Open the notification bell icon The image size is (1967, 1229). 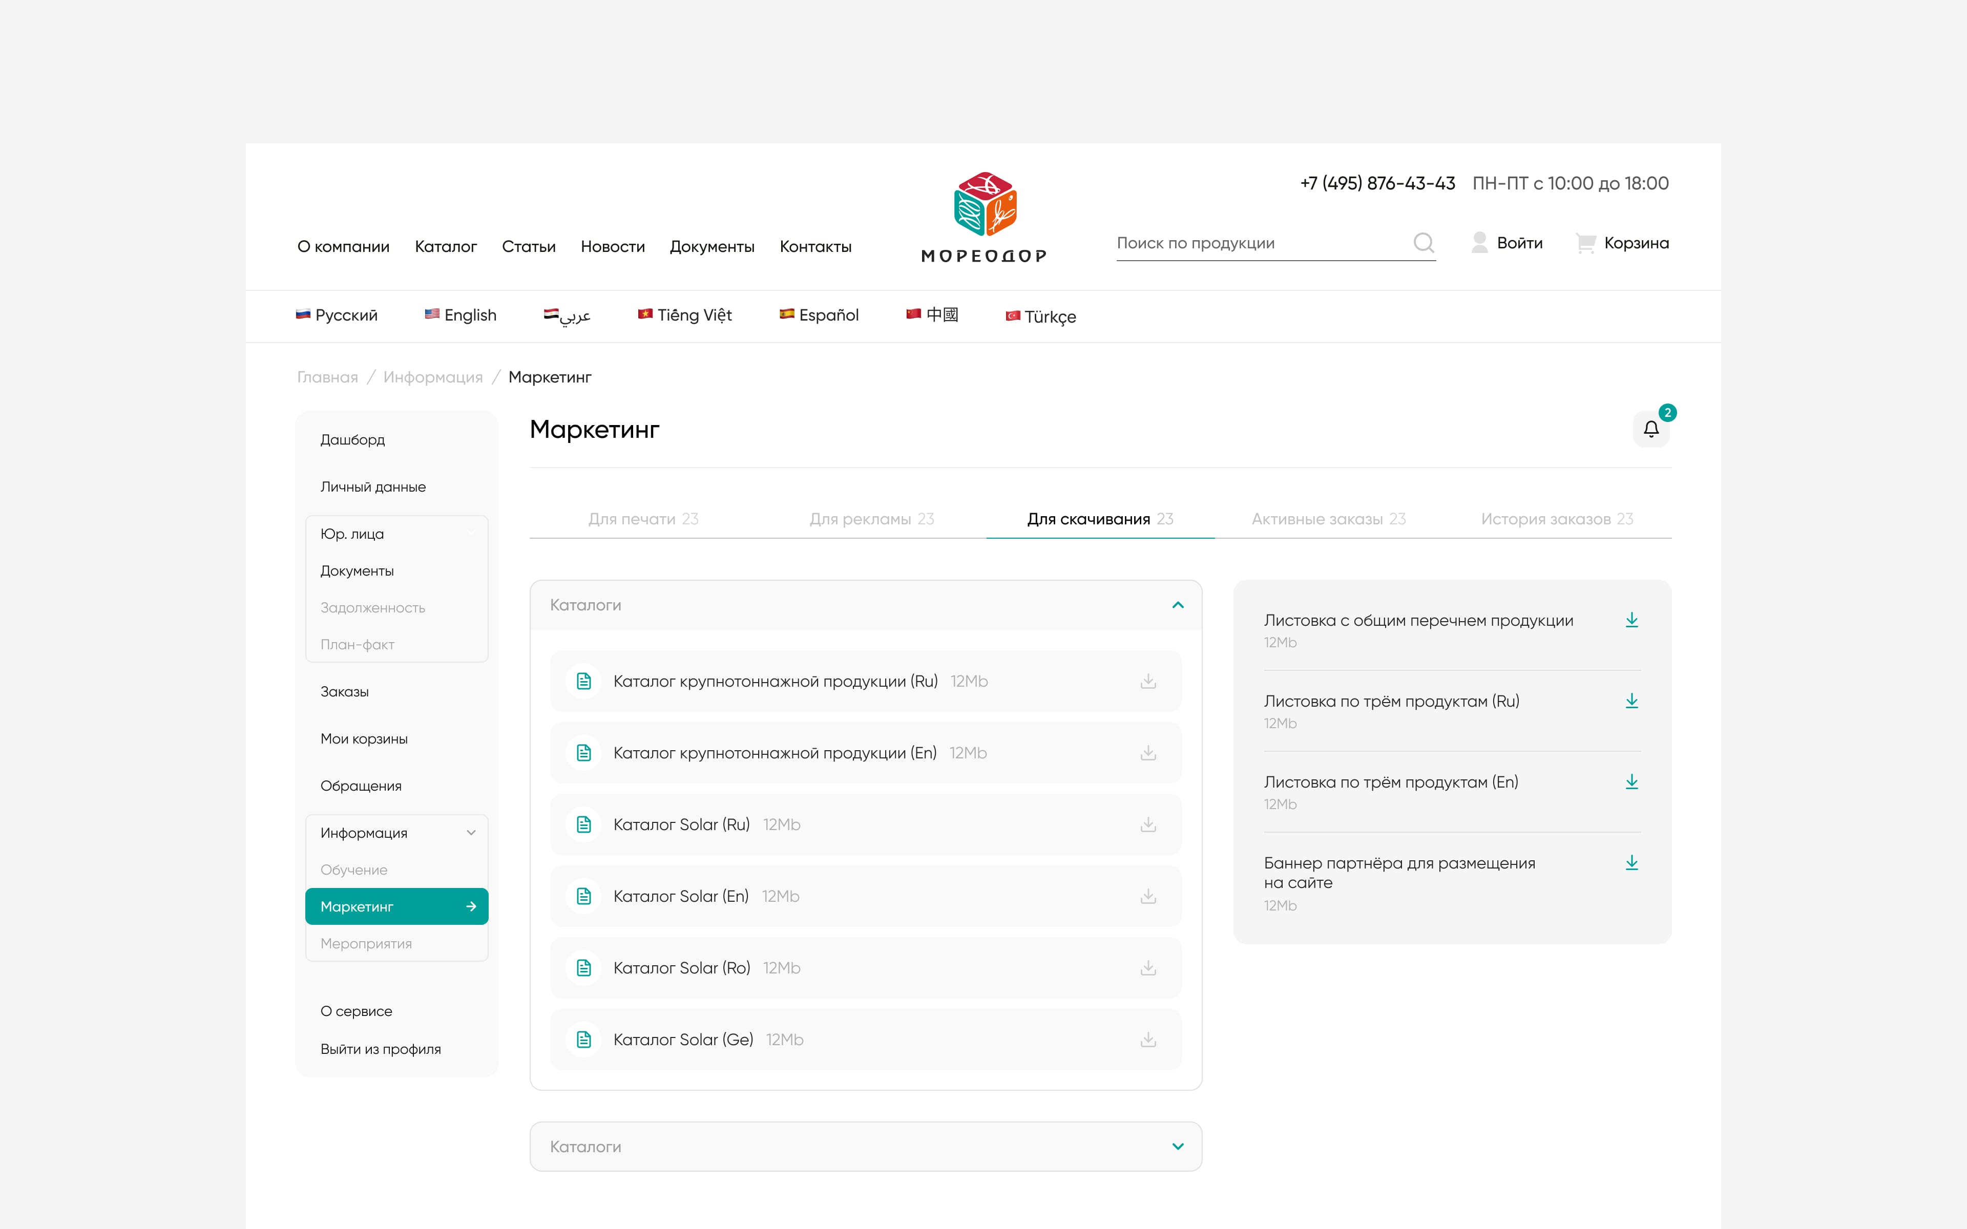1651,429
